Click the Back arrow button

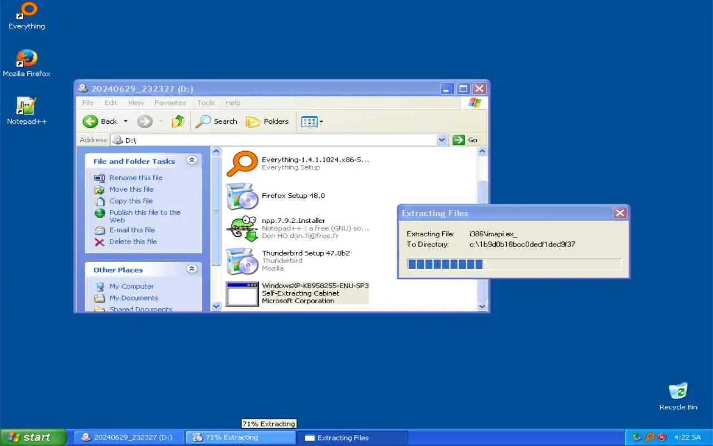100,121
